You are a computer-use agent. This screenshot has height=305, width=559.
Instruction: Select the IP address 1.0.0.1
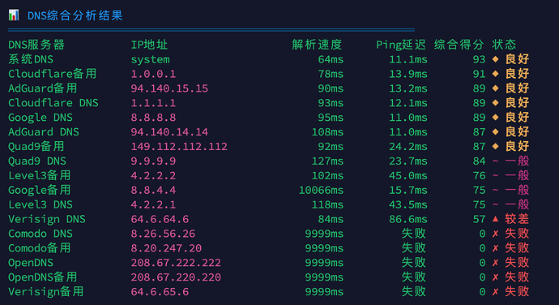(x=153, y=74)
